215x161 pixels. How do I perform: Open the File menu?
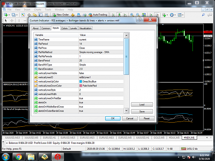click(10, 10)
